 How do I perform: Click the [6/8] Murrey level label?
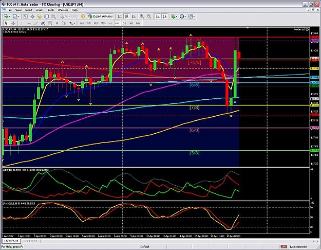click(194, 130)
